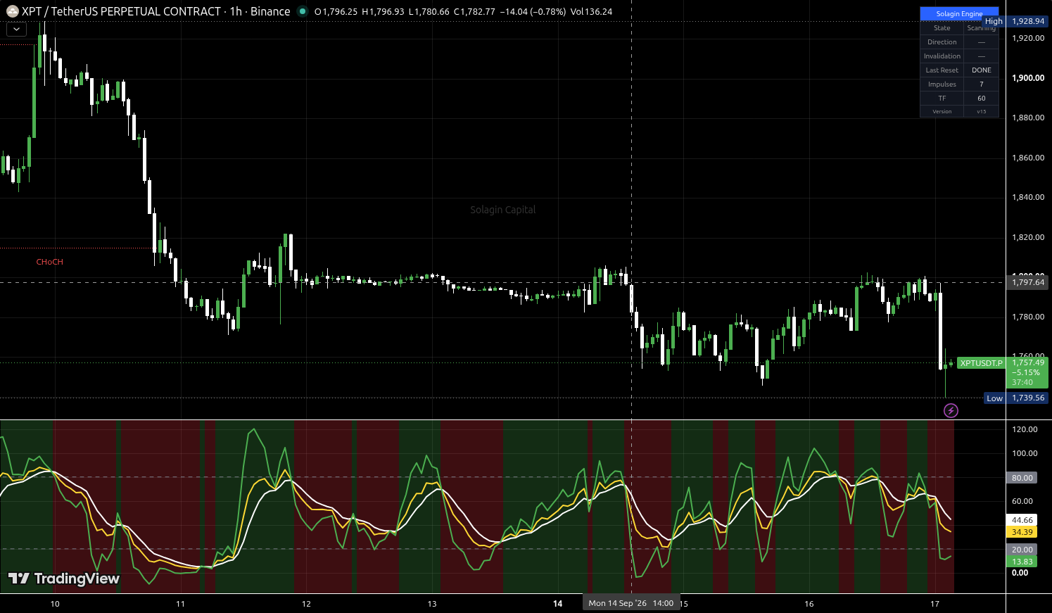The height and width of the screenshot is (613, 1052).
Task: Click the O1,796.25 open value
Action: tap(336, 12)
